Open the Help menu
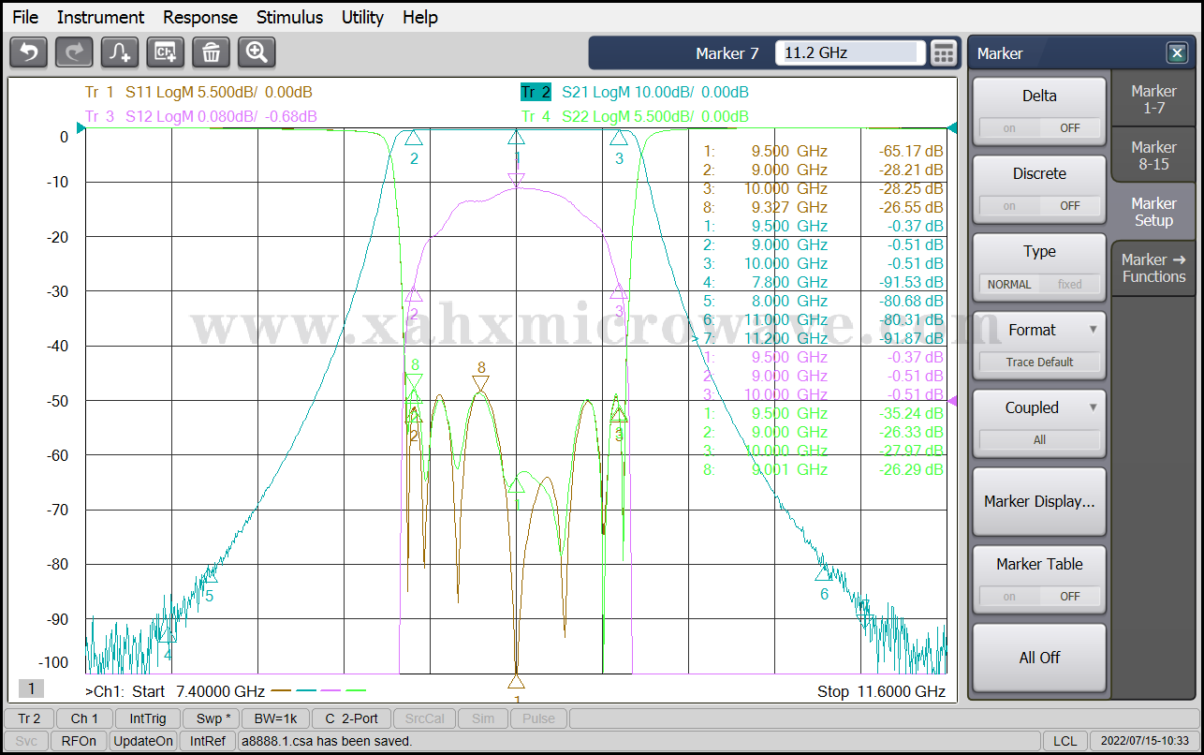This screenshot has width=1204, height=755. click(x=420, y=17)
